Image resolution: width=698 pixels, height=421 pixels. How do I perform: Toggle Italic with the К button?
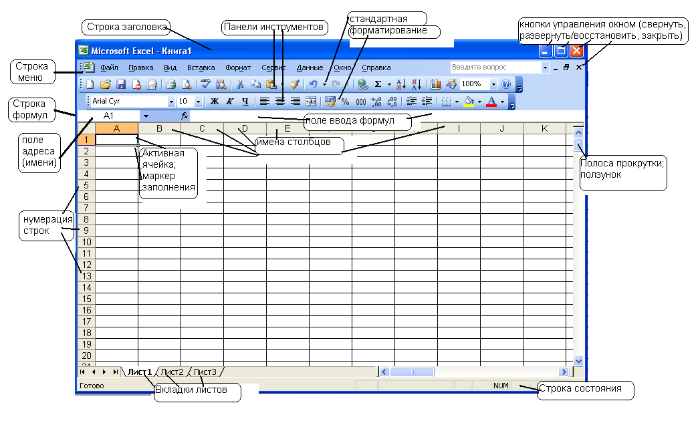click(230, 102)
